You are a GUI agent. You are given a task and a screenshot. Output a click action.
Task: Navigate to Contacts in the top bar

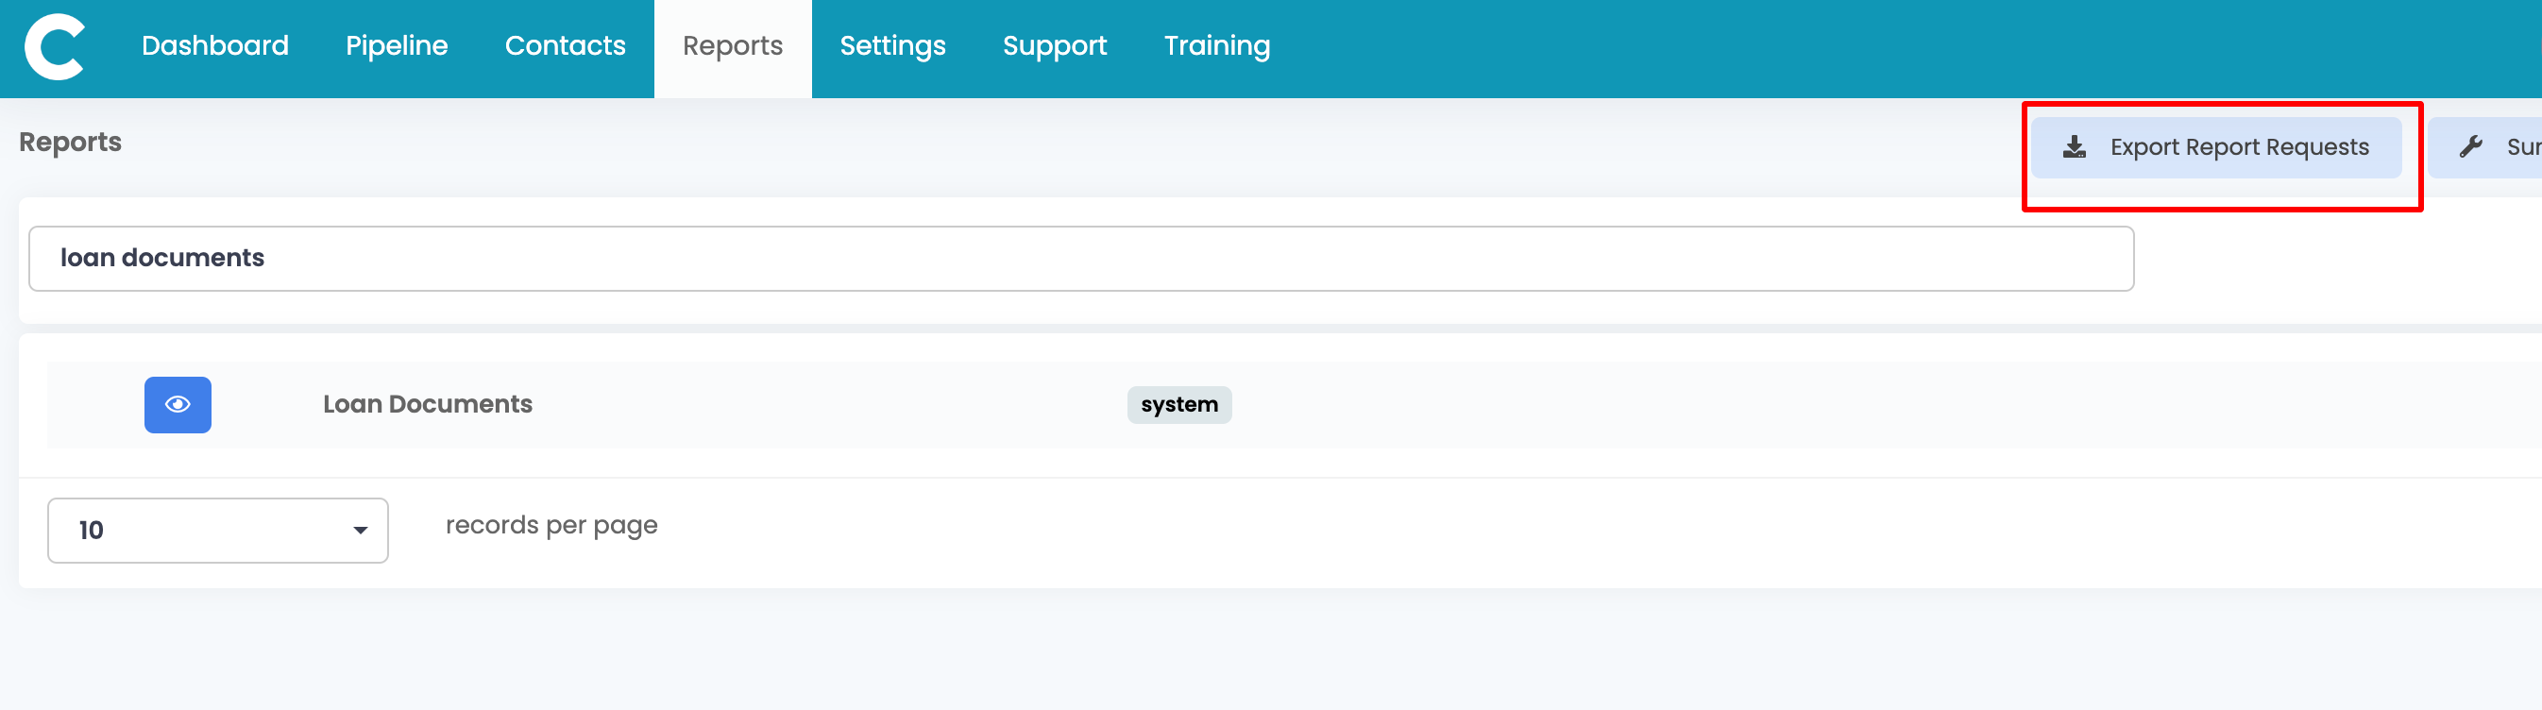(565, 46)
